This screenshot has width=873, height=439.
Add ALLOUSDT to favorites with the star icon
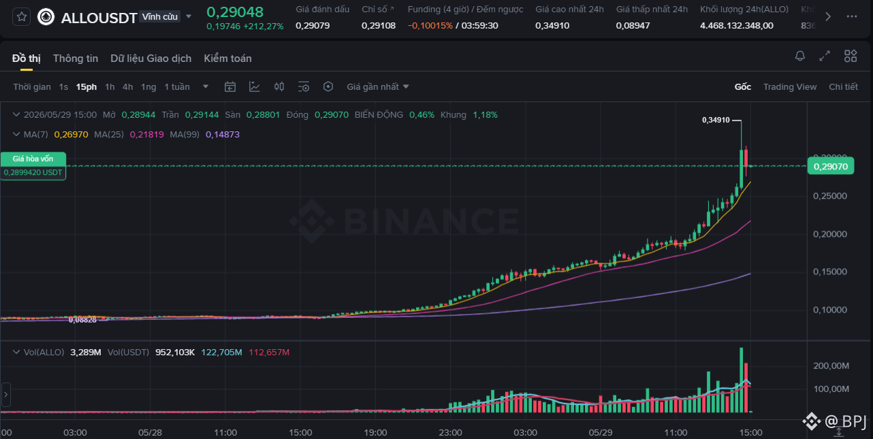22,17
